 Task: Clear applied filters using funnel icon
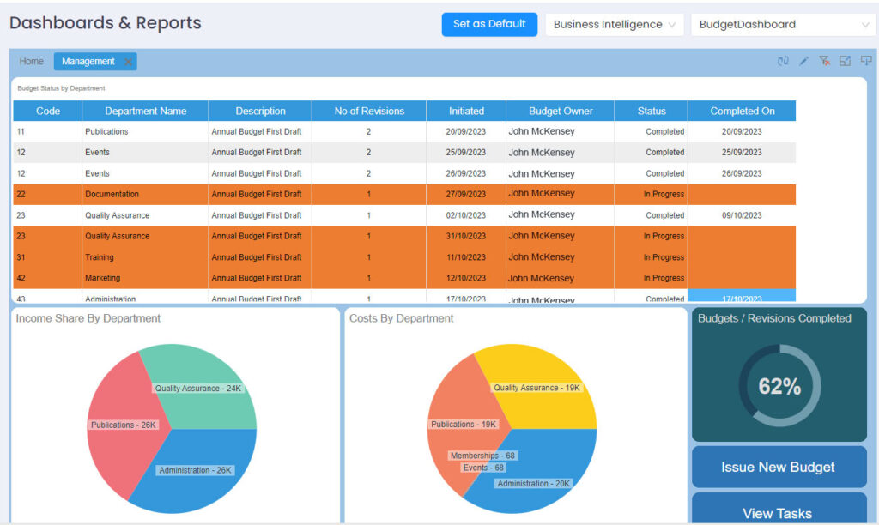(x=824, y=61)
